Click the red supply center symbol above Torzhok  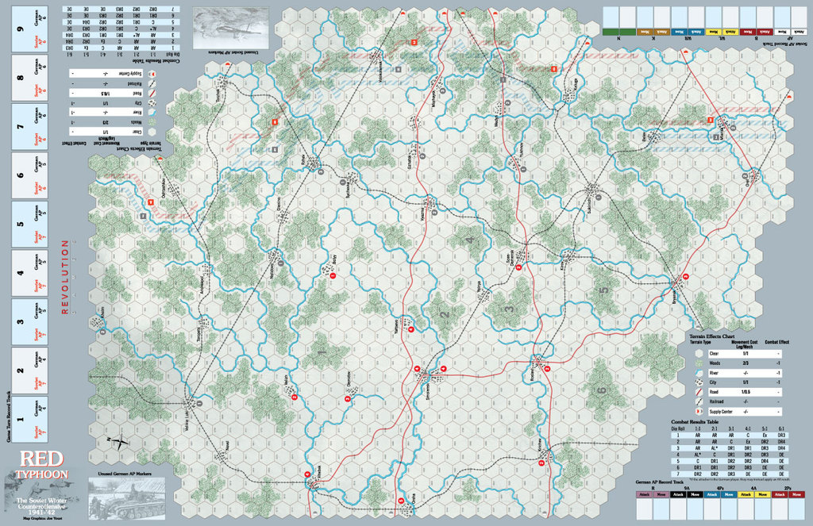coord(226,63)
